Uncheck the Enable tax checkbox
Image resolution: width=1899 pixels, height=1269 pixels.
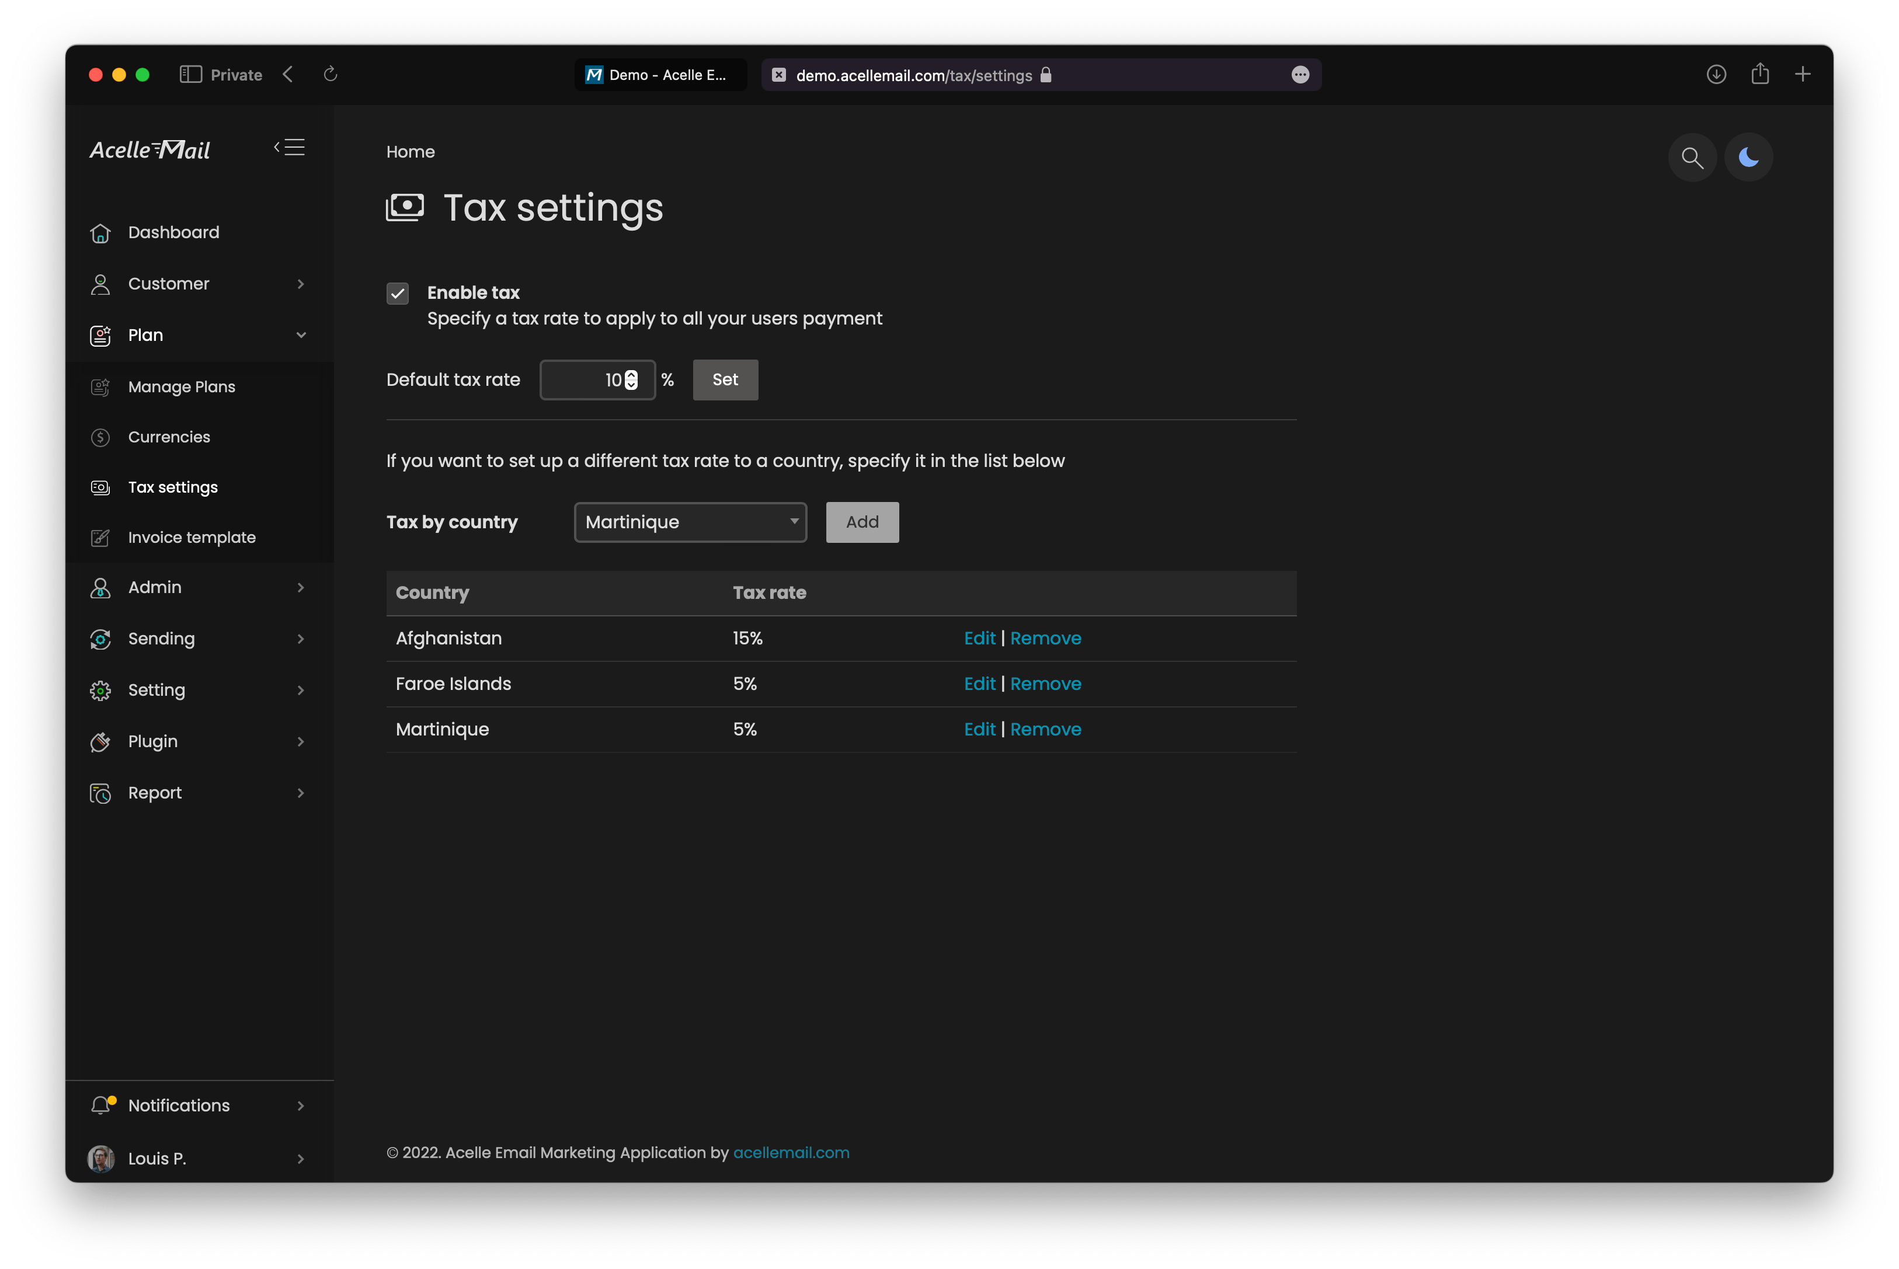tap(398, 293)
